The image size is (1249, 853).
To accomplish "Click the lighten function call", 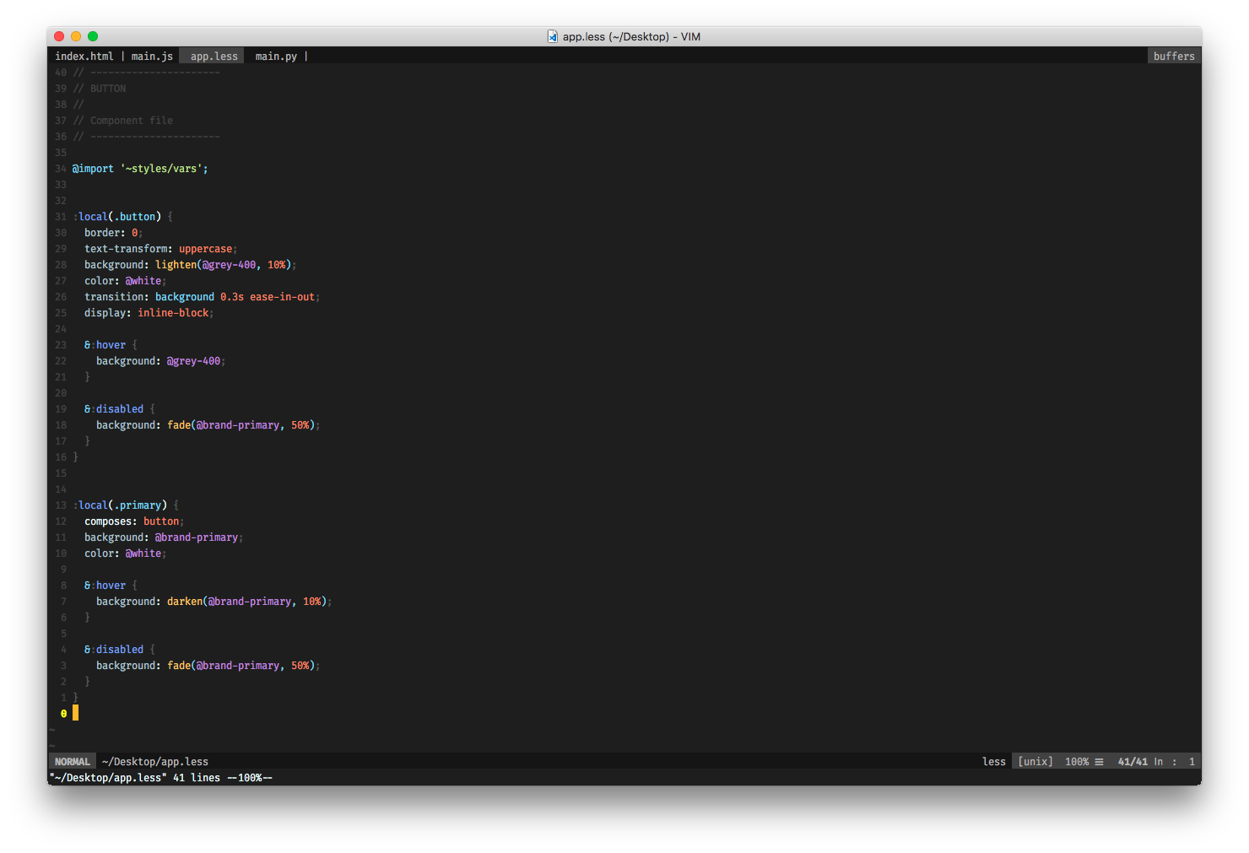I will [x=224, y=265].
